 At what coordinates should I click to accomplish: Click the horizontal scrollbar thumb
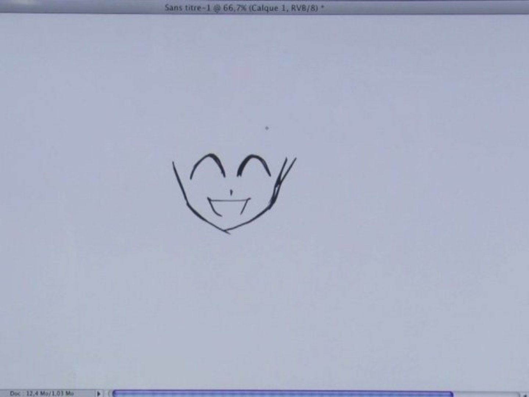pyautogui.click(x=283, y=393)
